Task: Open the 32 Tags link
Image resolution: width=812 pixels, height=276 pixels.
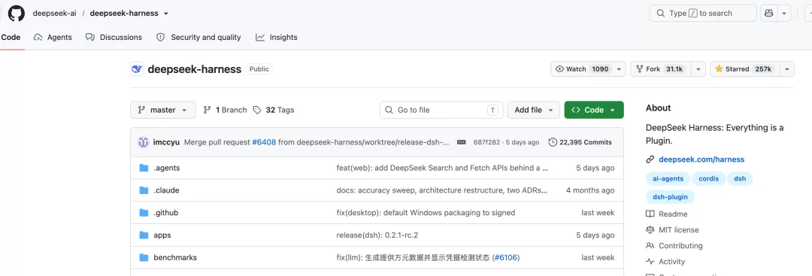Action: (274, 110)
